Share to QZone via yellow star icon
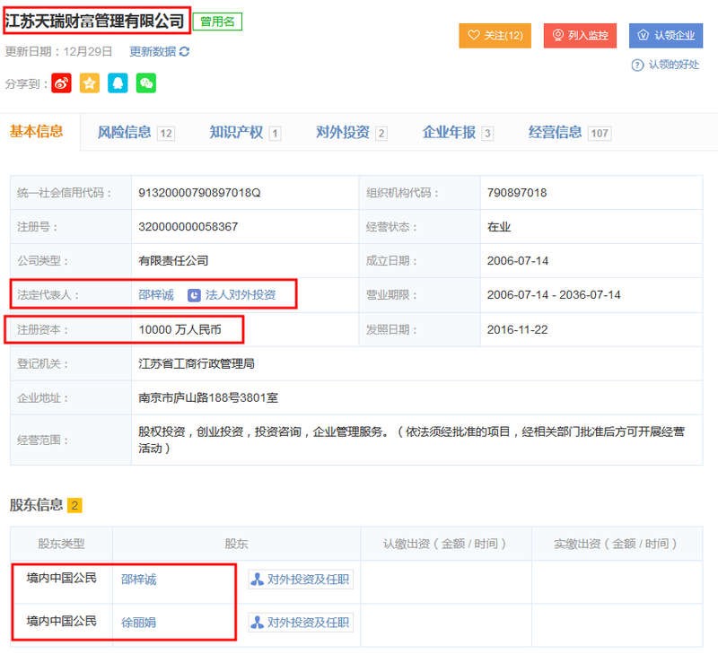Screen dimensions: 718x654 pos(90,83)
